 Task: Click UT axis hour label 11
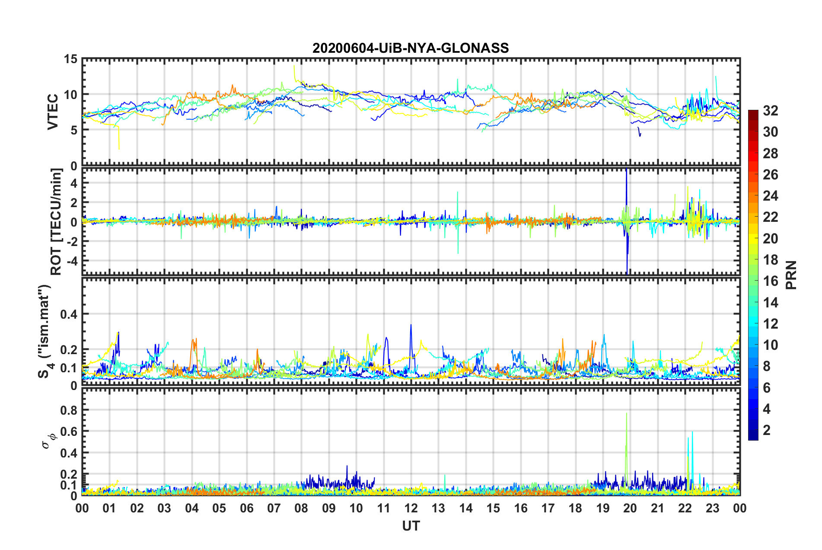click(384, 508)
